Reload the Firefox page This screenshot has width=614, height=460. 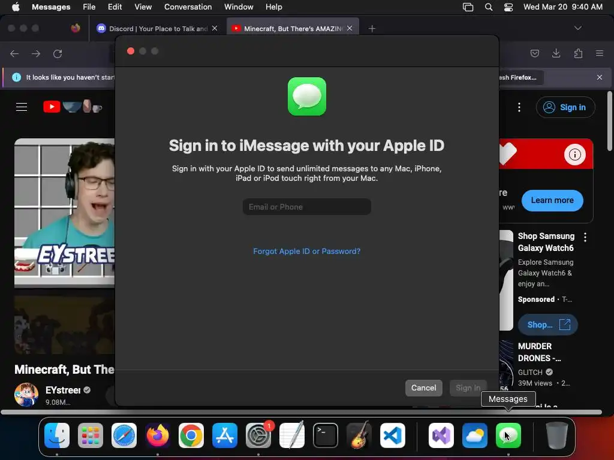(58, 53)
